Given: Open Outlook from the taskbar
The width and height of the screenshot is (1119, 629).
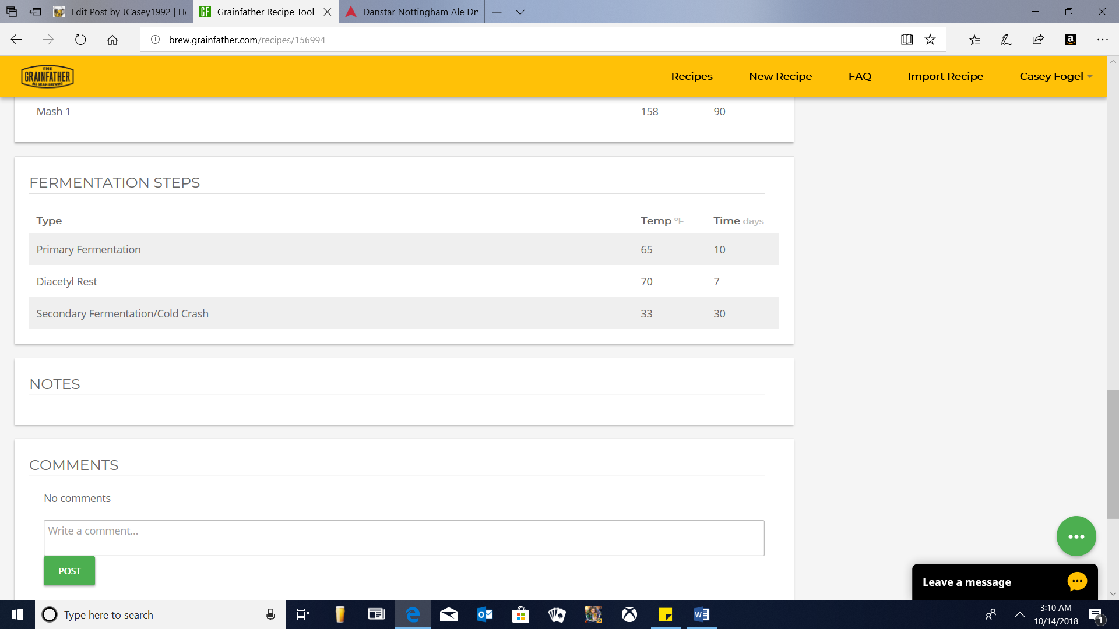Looking at the screenshot, I should coord(485,614).
